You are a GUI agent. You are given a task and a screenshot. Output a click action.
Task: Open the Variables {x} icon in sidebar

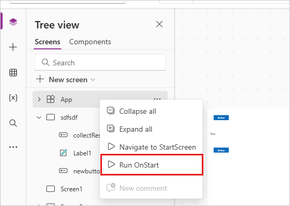pyautogui.click(x=13, y=98)
